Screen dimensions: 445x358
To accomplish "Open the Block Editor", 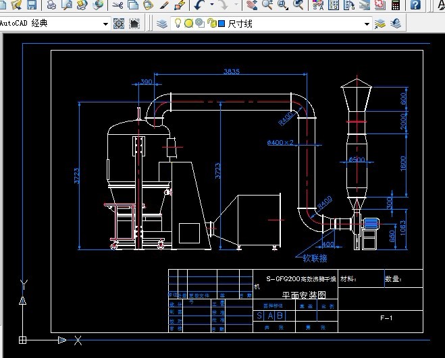I will [x=180, y=5].
